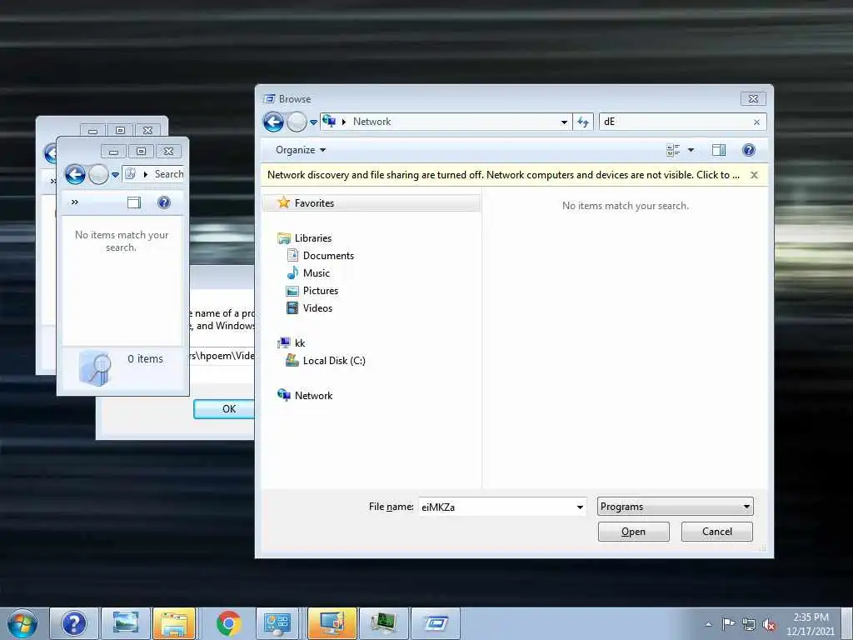
Task: Open Help and Support from taskbar
Action: [x=74, y=623]
